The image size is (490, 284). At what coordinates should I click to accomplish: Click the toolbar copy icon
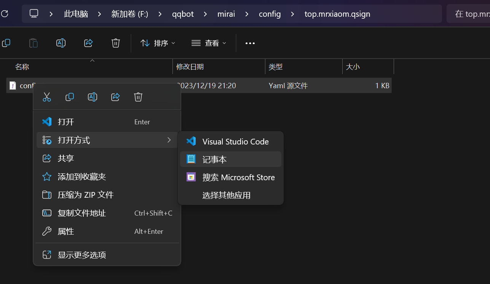point(6,43)
